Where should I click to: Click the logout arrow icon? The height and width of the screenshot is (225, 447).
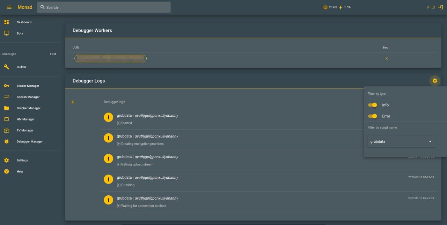coord(440,7)
